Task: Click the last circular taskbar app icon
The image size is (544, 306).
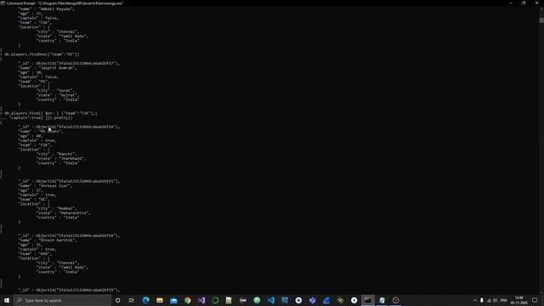Action: click(395, 300)
